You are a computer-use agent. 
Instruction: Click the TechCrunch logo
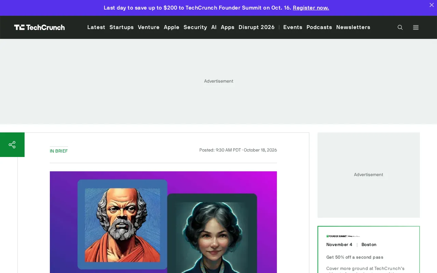[x=39, y=27]
